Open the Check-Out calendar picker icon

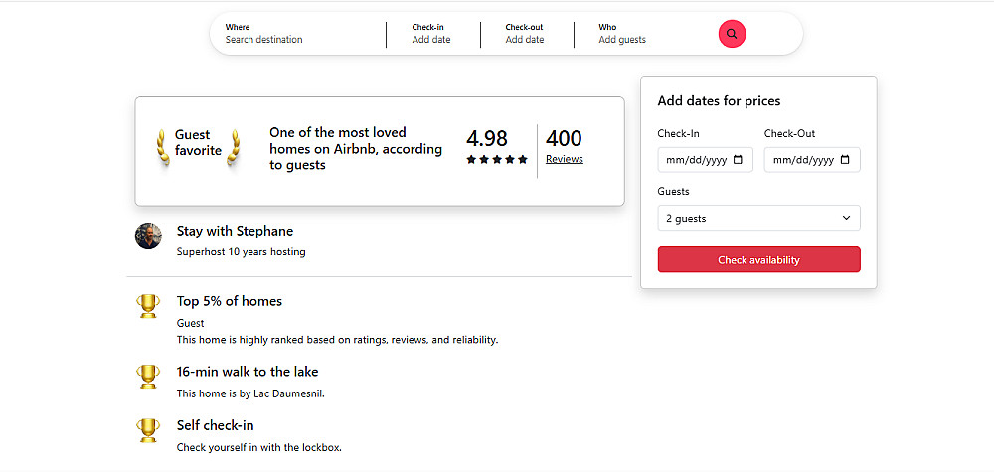point(845,160)
